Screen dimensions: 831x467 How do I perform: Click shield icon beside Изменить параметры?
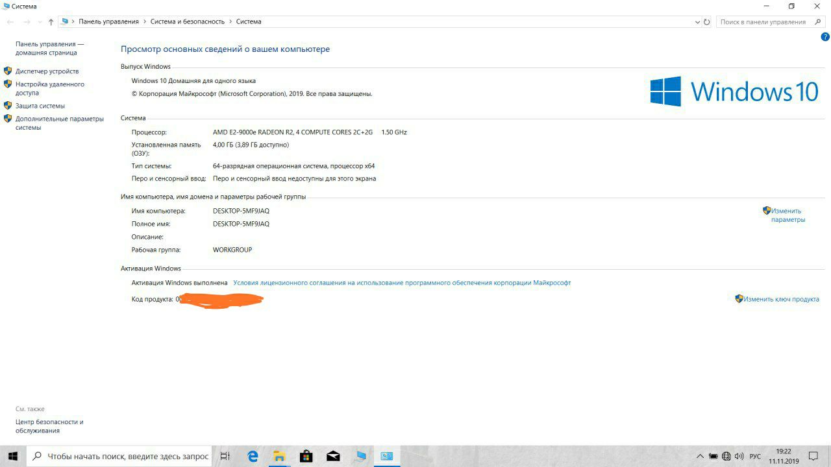(x=767, y=210)
